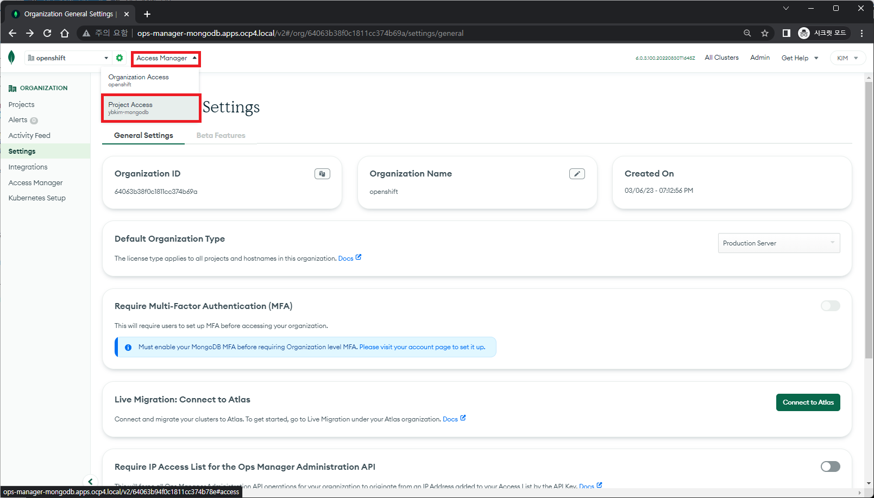This screenshot has height=498, width=874.
Task: Collapse the sidebar chevron
Action: pyautogui.click(x=90, y=481)
